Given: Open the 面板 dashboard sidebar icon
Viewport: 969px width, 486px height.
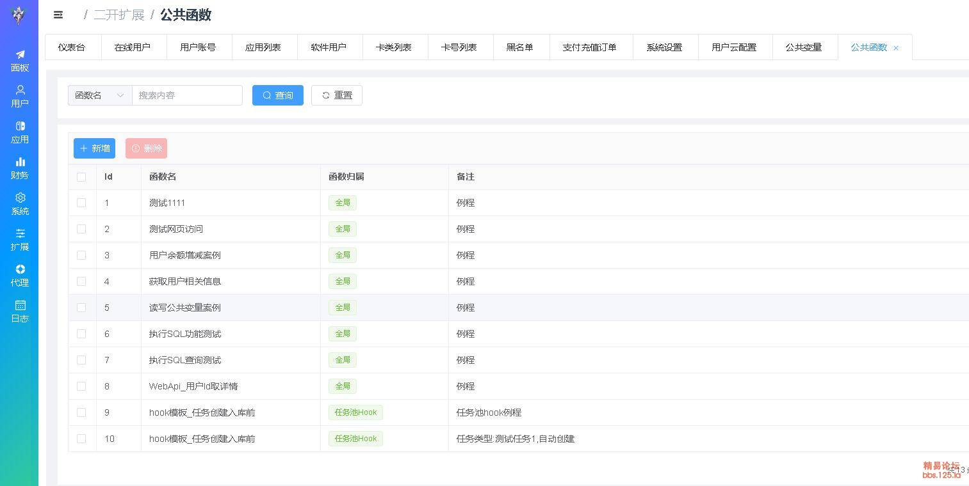Looking at the screenshot, I should [x=20, y=60].
